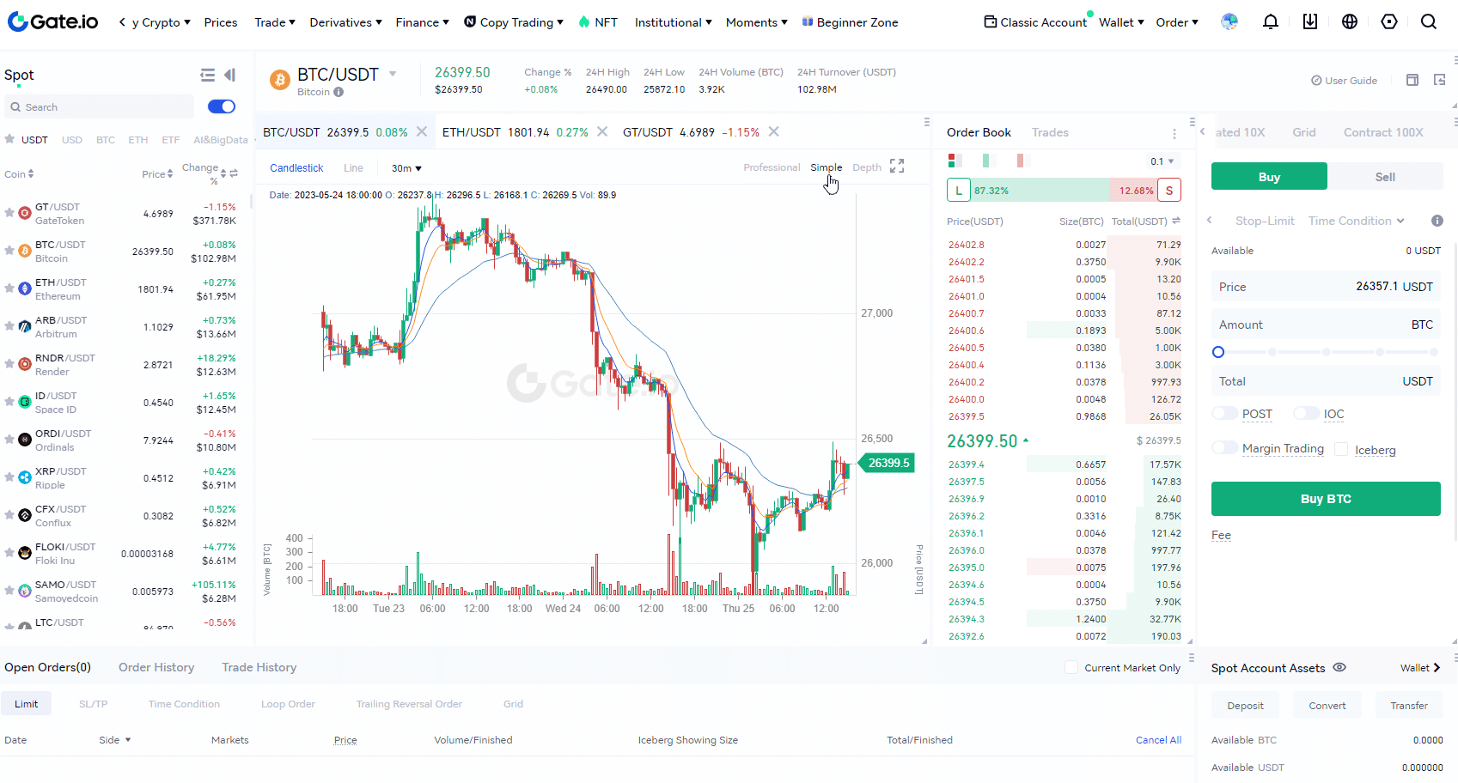
Task: Enable Margin Trading toggle
Action: 1225,447
